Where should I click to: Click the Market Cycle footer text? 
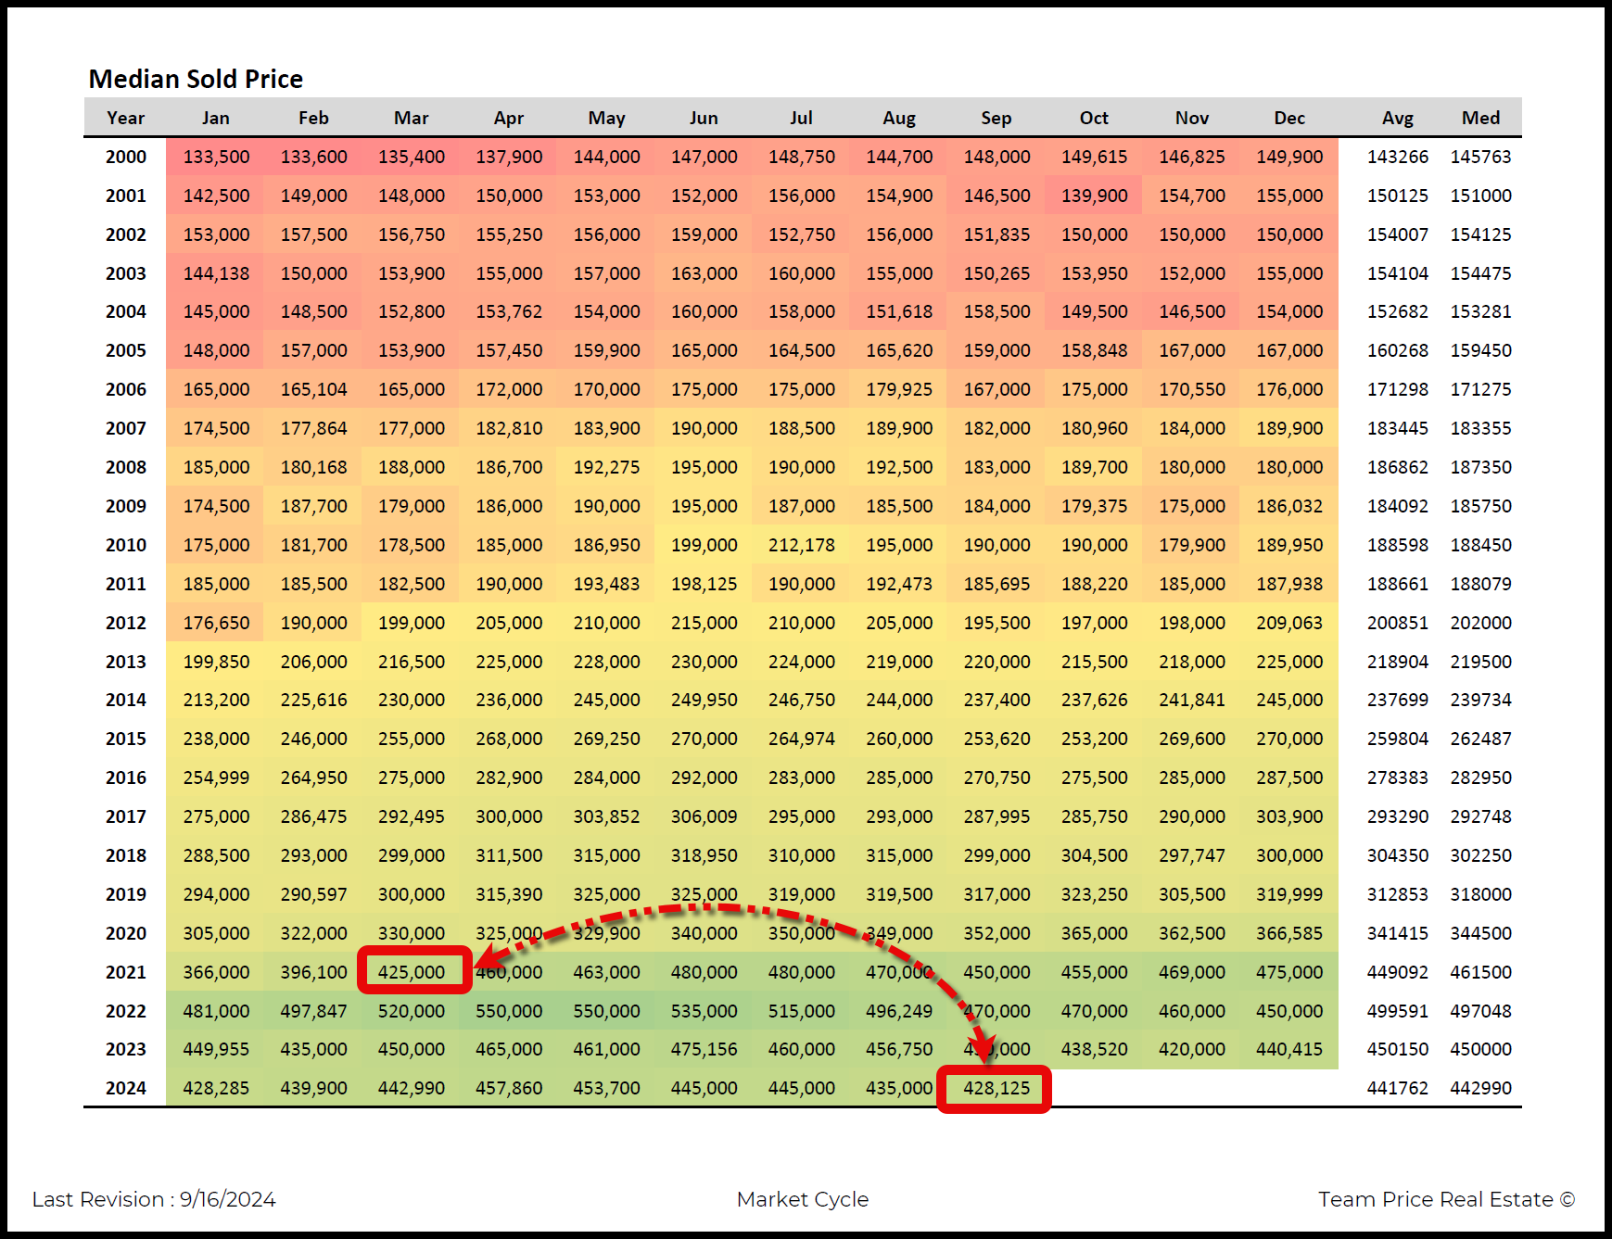tap(803, 1199)
